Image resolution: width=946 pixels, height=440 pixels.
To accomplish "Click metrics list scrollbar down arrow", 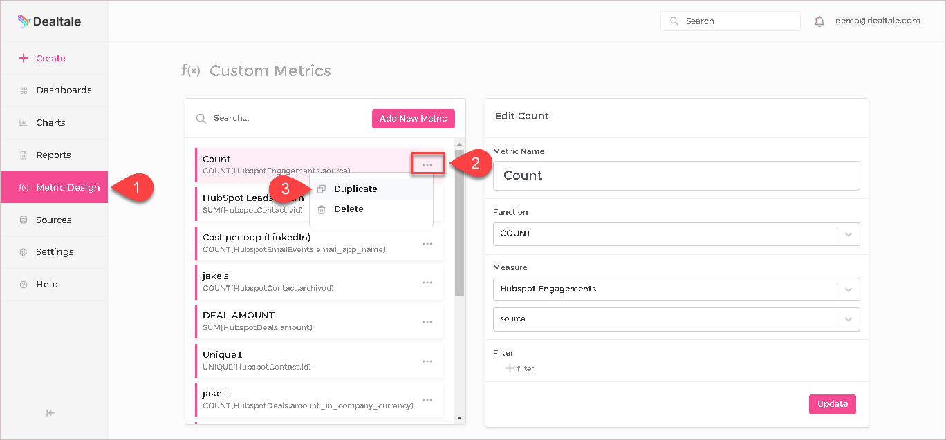I will (x=459, y=417).
